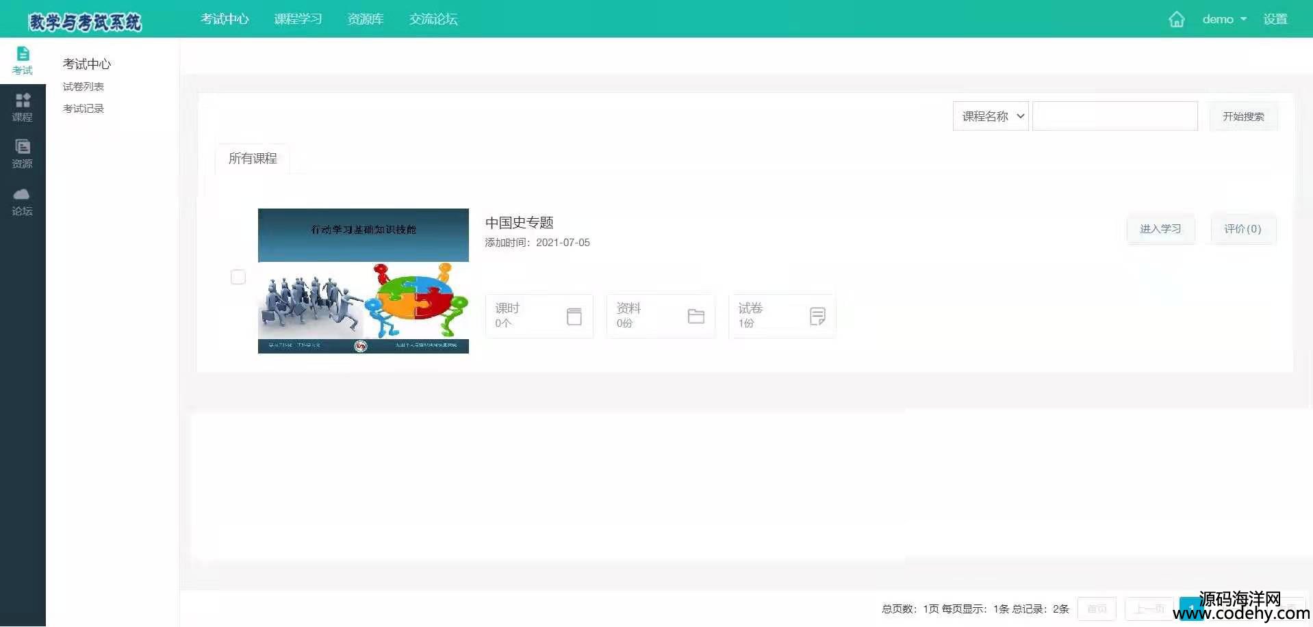Expand the 课程名称 search filter dropdown
Image resolution: width=1313 pixels, height=627 pixels.
(991, 116)
